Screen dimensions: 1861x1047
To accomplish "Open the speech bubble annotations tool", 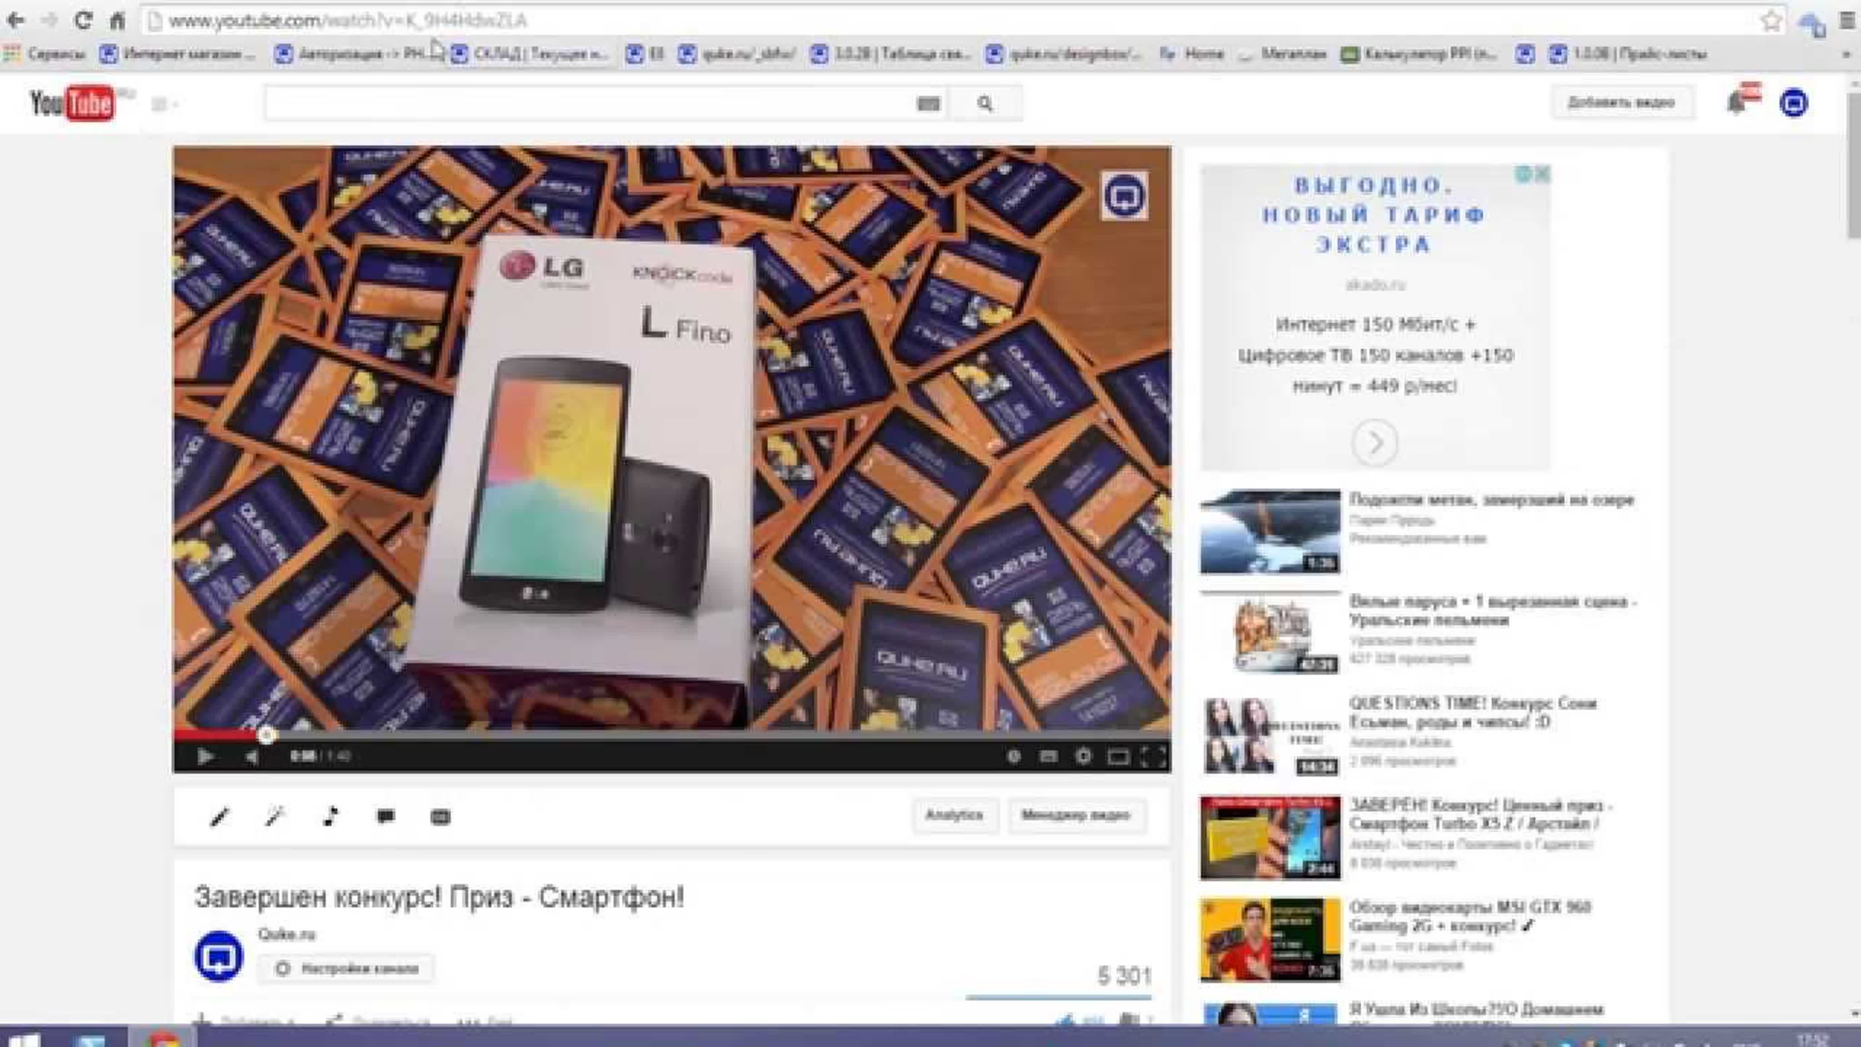I will coord(386,817).
